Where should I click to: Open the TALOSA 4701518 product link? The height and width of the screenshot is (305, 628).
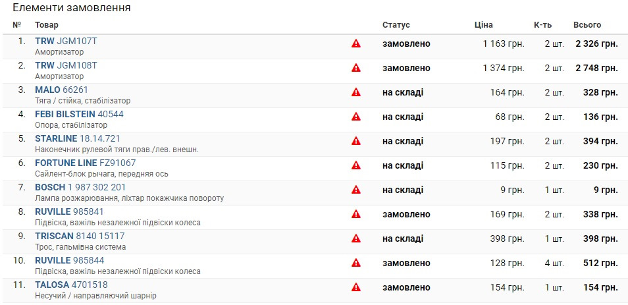coord(71,285)
